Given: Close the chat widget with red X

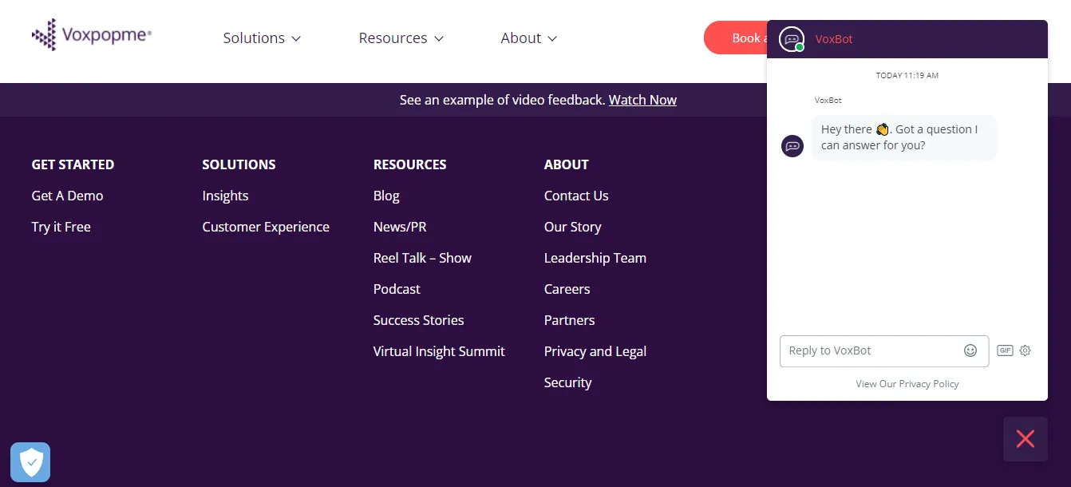Looking at the screenshot, I should pyautogui.click(x=1026, y=438).
